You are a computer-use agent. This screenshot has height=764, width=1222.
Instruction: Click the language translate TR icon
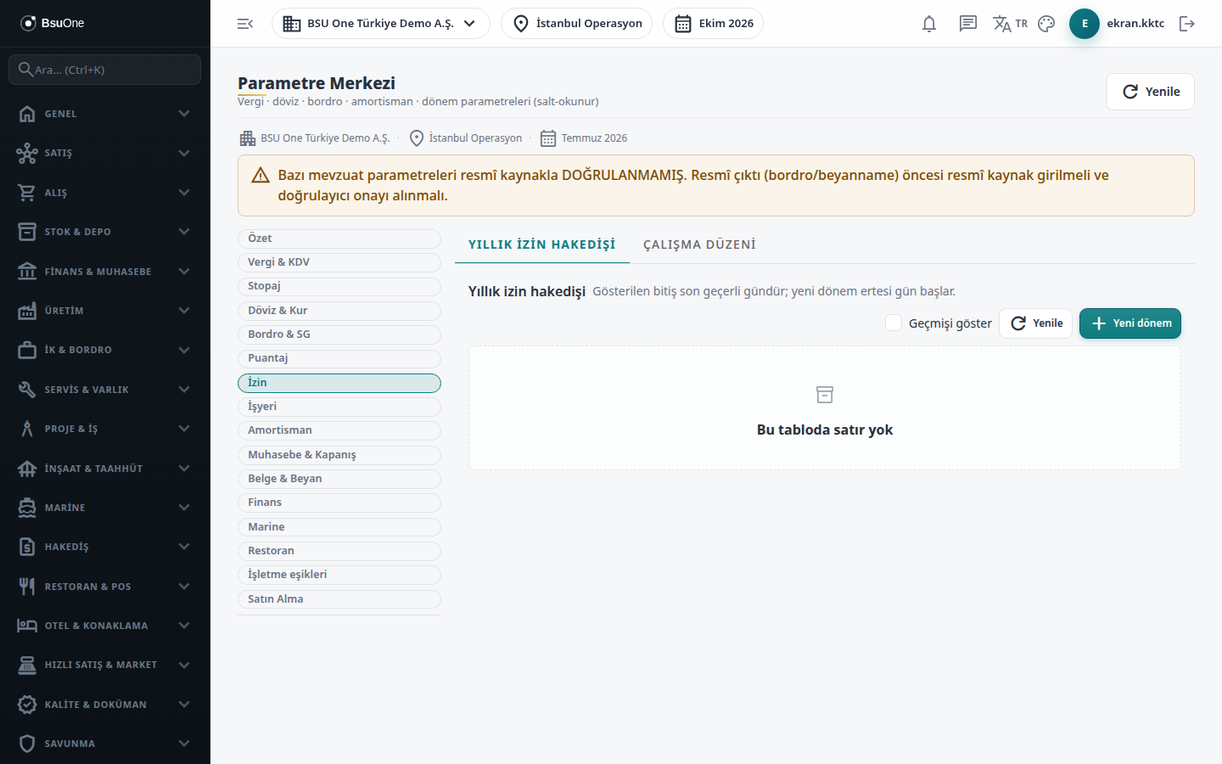(1010, 24)
